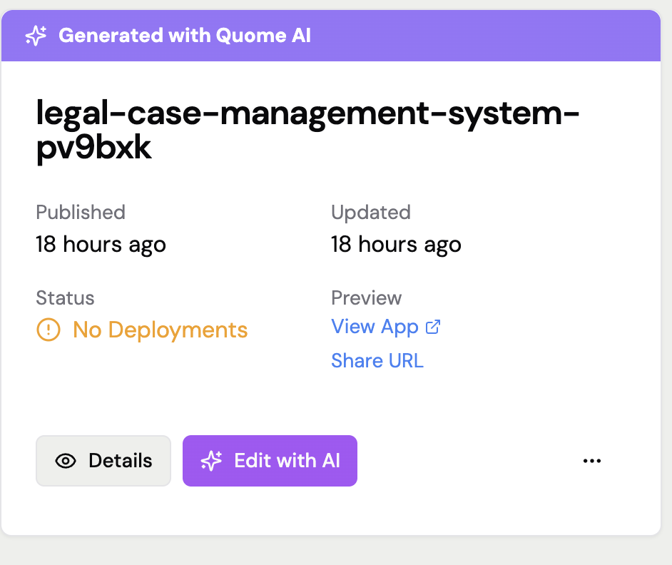Open the three-dot more options menu
The height and width of the screenshot is (565, 672).
coord(592,461)
